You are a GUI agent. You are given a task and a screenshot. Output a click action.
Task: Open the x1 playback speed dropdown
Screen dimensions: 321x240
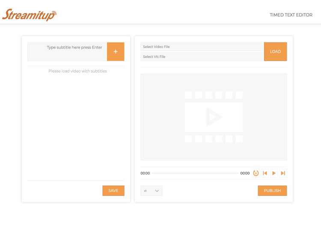tap(151, 191)
